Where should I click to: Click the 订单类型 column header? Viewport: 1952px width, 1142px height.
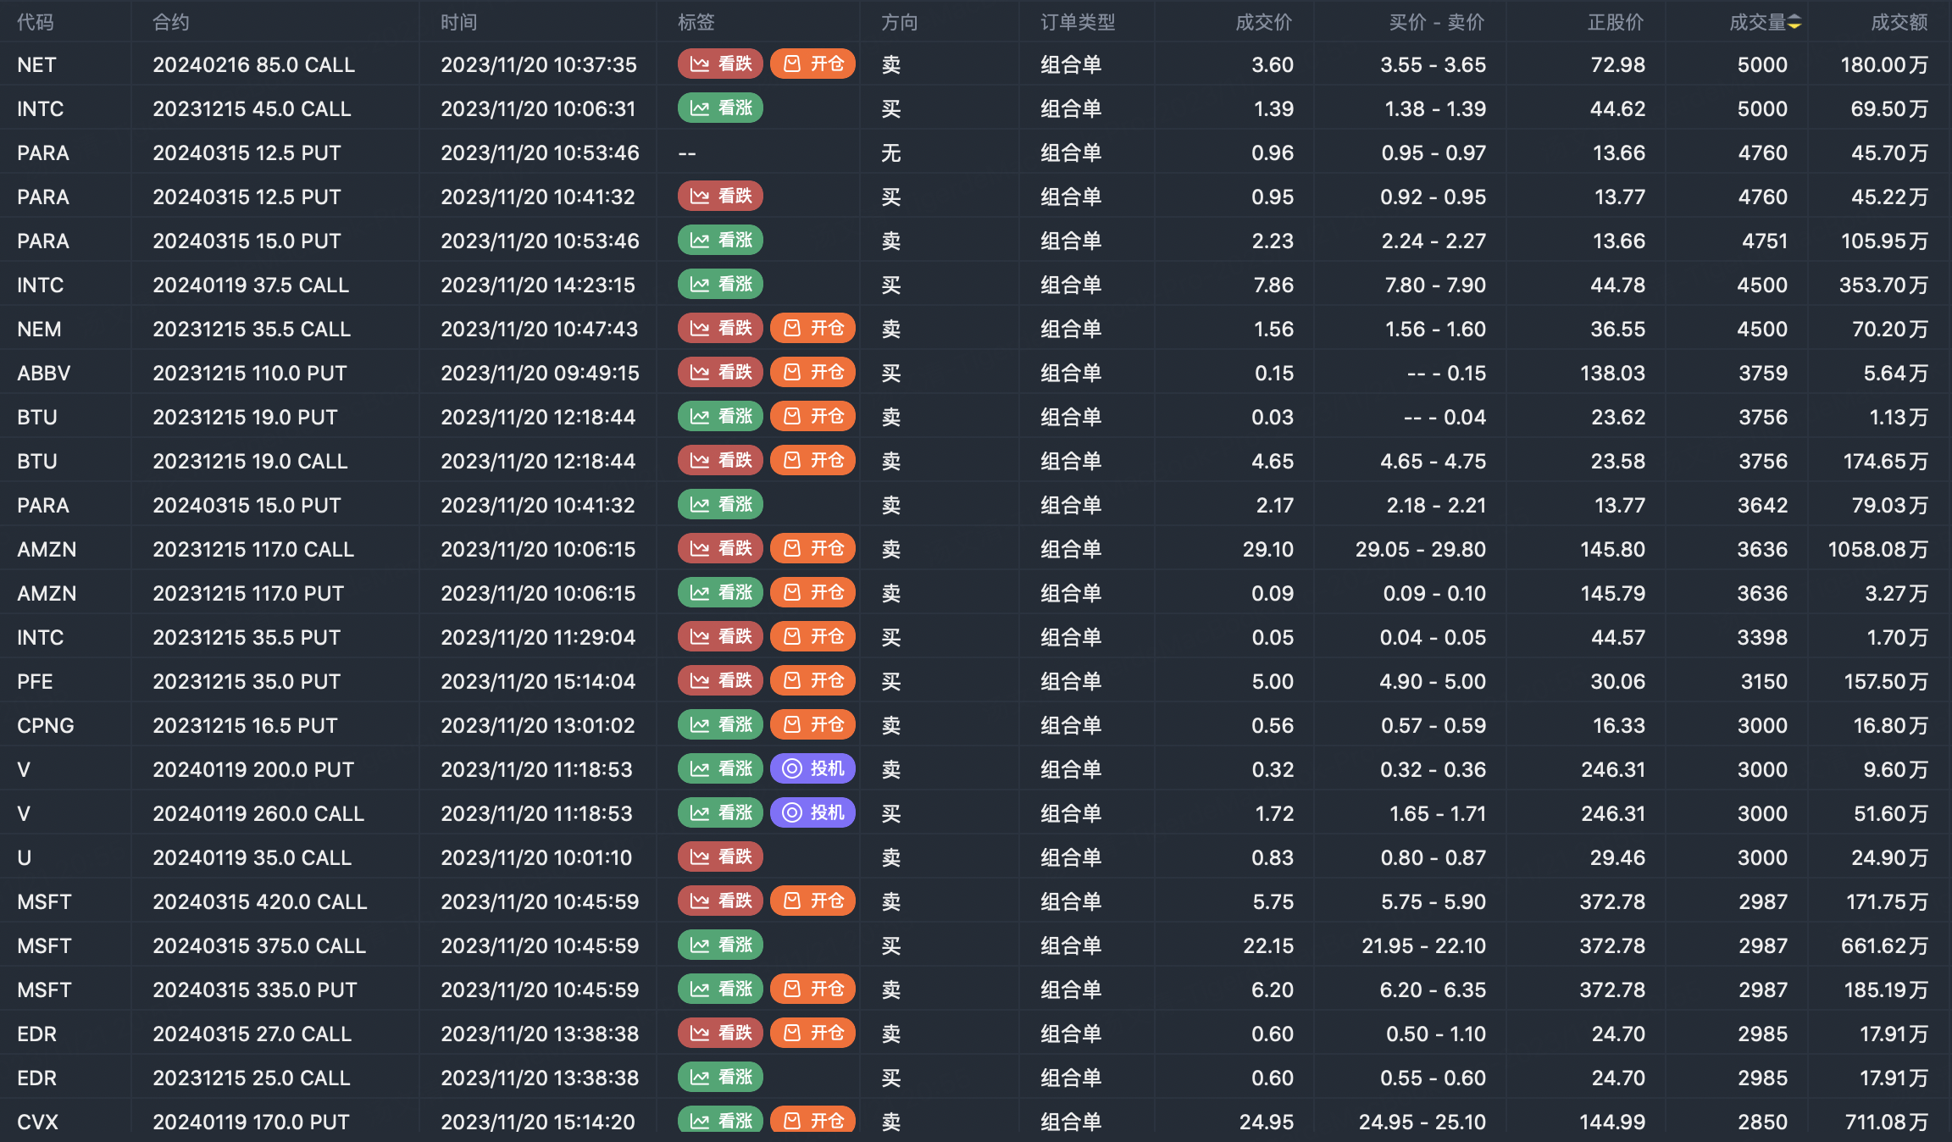click(1078, 23)
